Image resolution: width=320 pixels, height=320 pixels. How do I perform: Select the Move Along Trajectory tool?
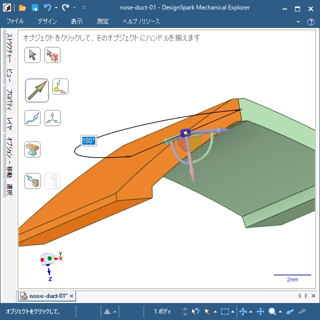pyautogui.click(x=32, y=118)
